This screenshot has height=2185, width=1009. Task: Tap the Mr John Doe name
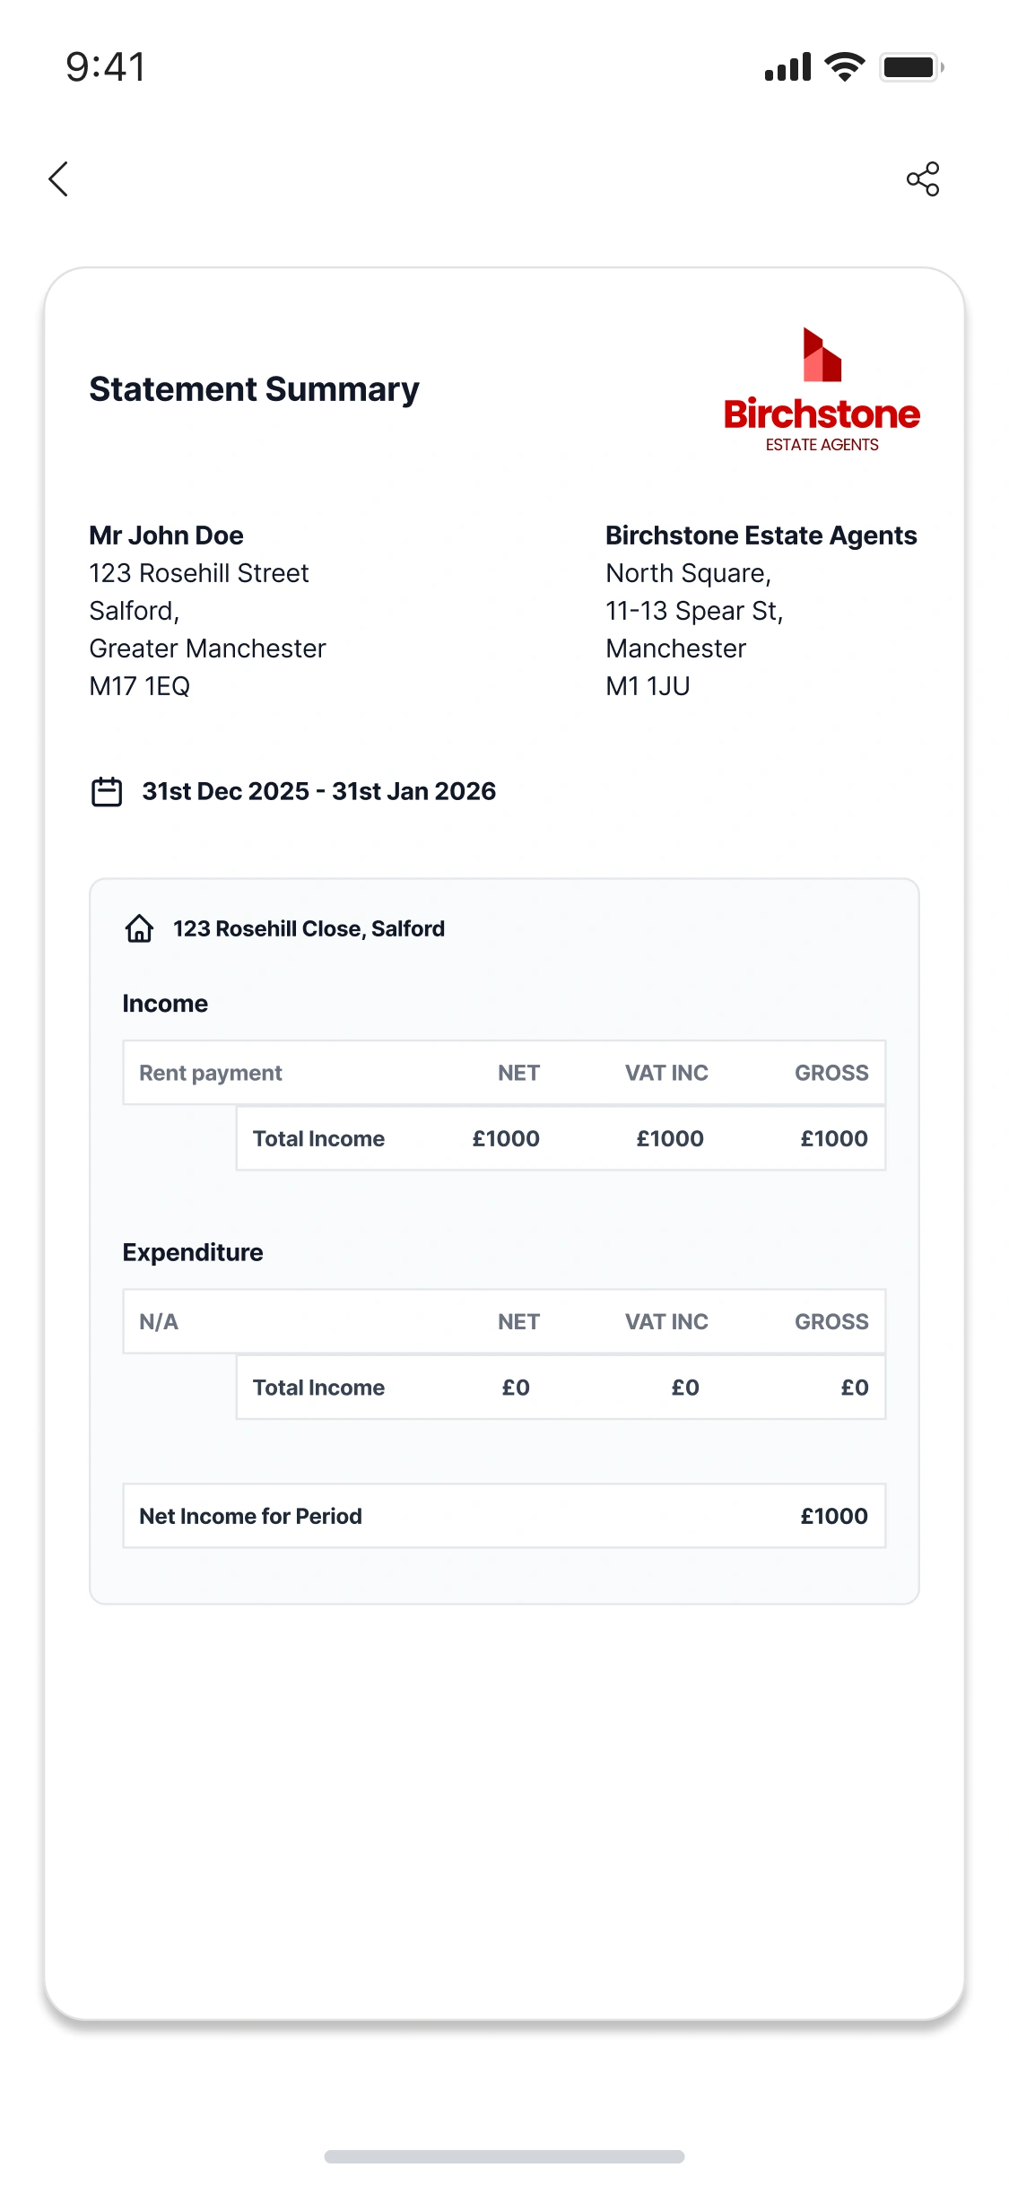166,535
